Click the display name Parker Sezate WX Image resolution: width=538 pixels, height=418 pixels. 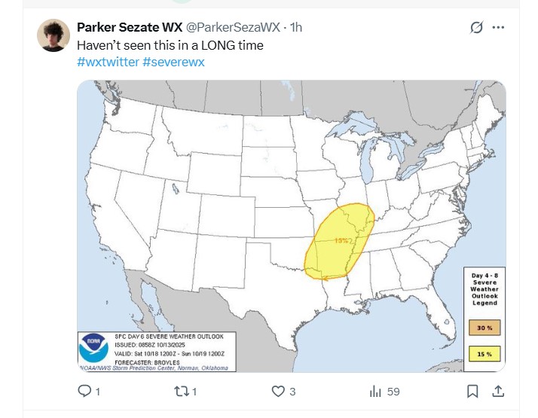pyautogui.click(x=130, y=28)
